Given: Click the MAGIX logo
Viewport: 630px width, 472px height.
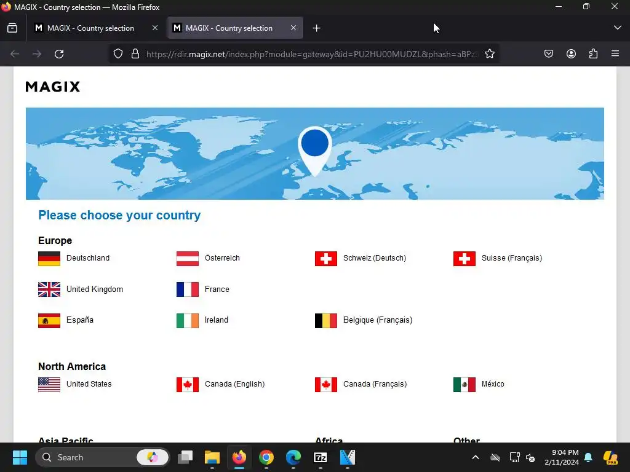Looking at the screenshot, I should (53, 87).
